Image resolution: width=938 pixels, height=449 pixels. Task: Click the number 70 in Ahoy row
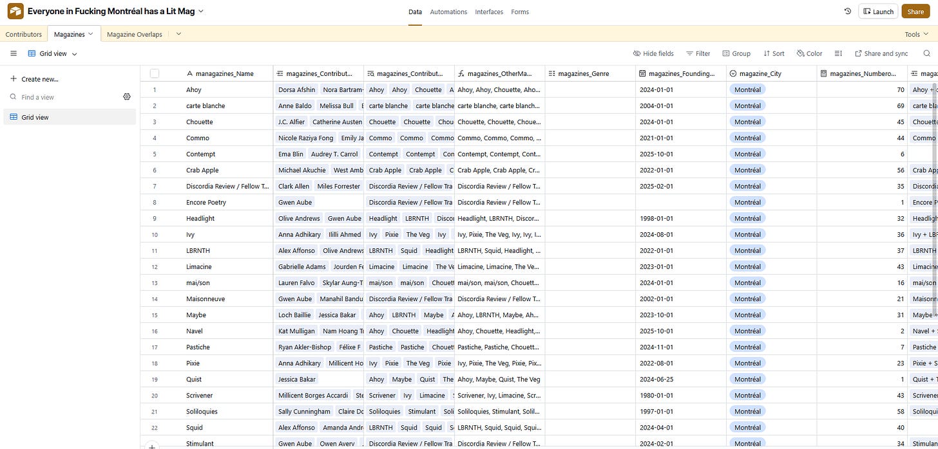(x=901, y=89)
